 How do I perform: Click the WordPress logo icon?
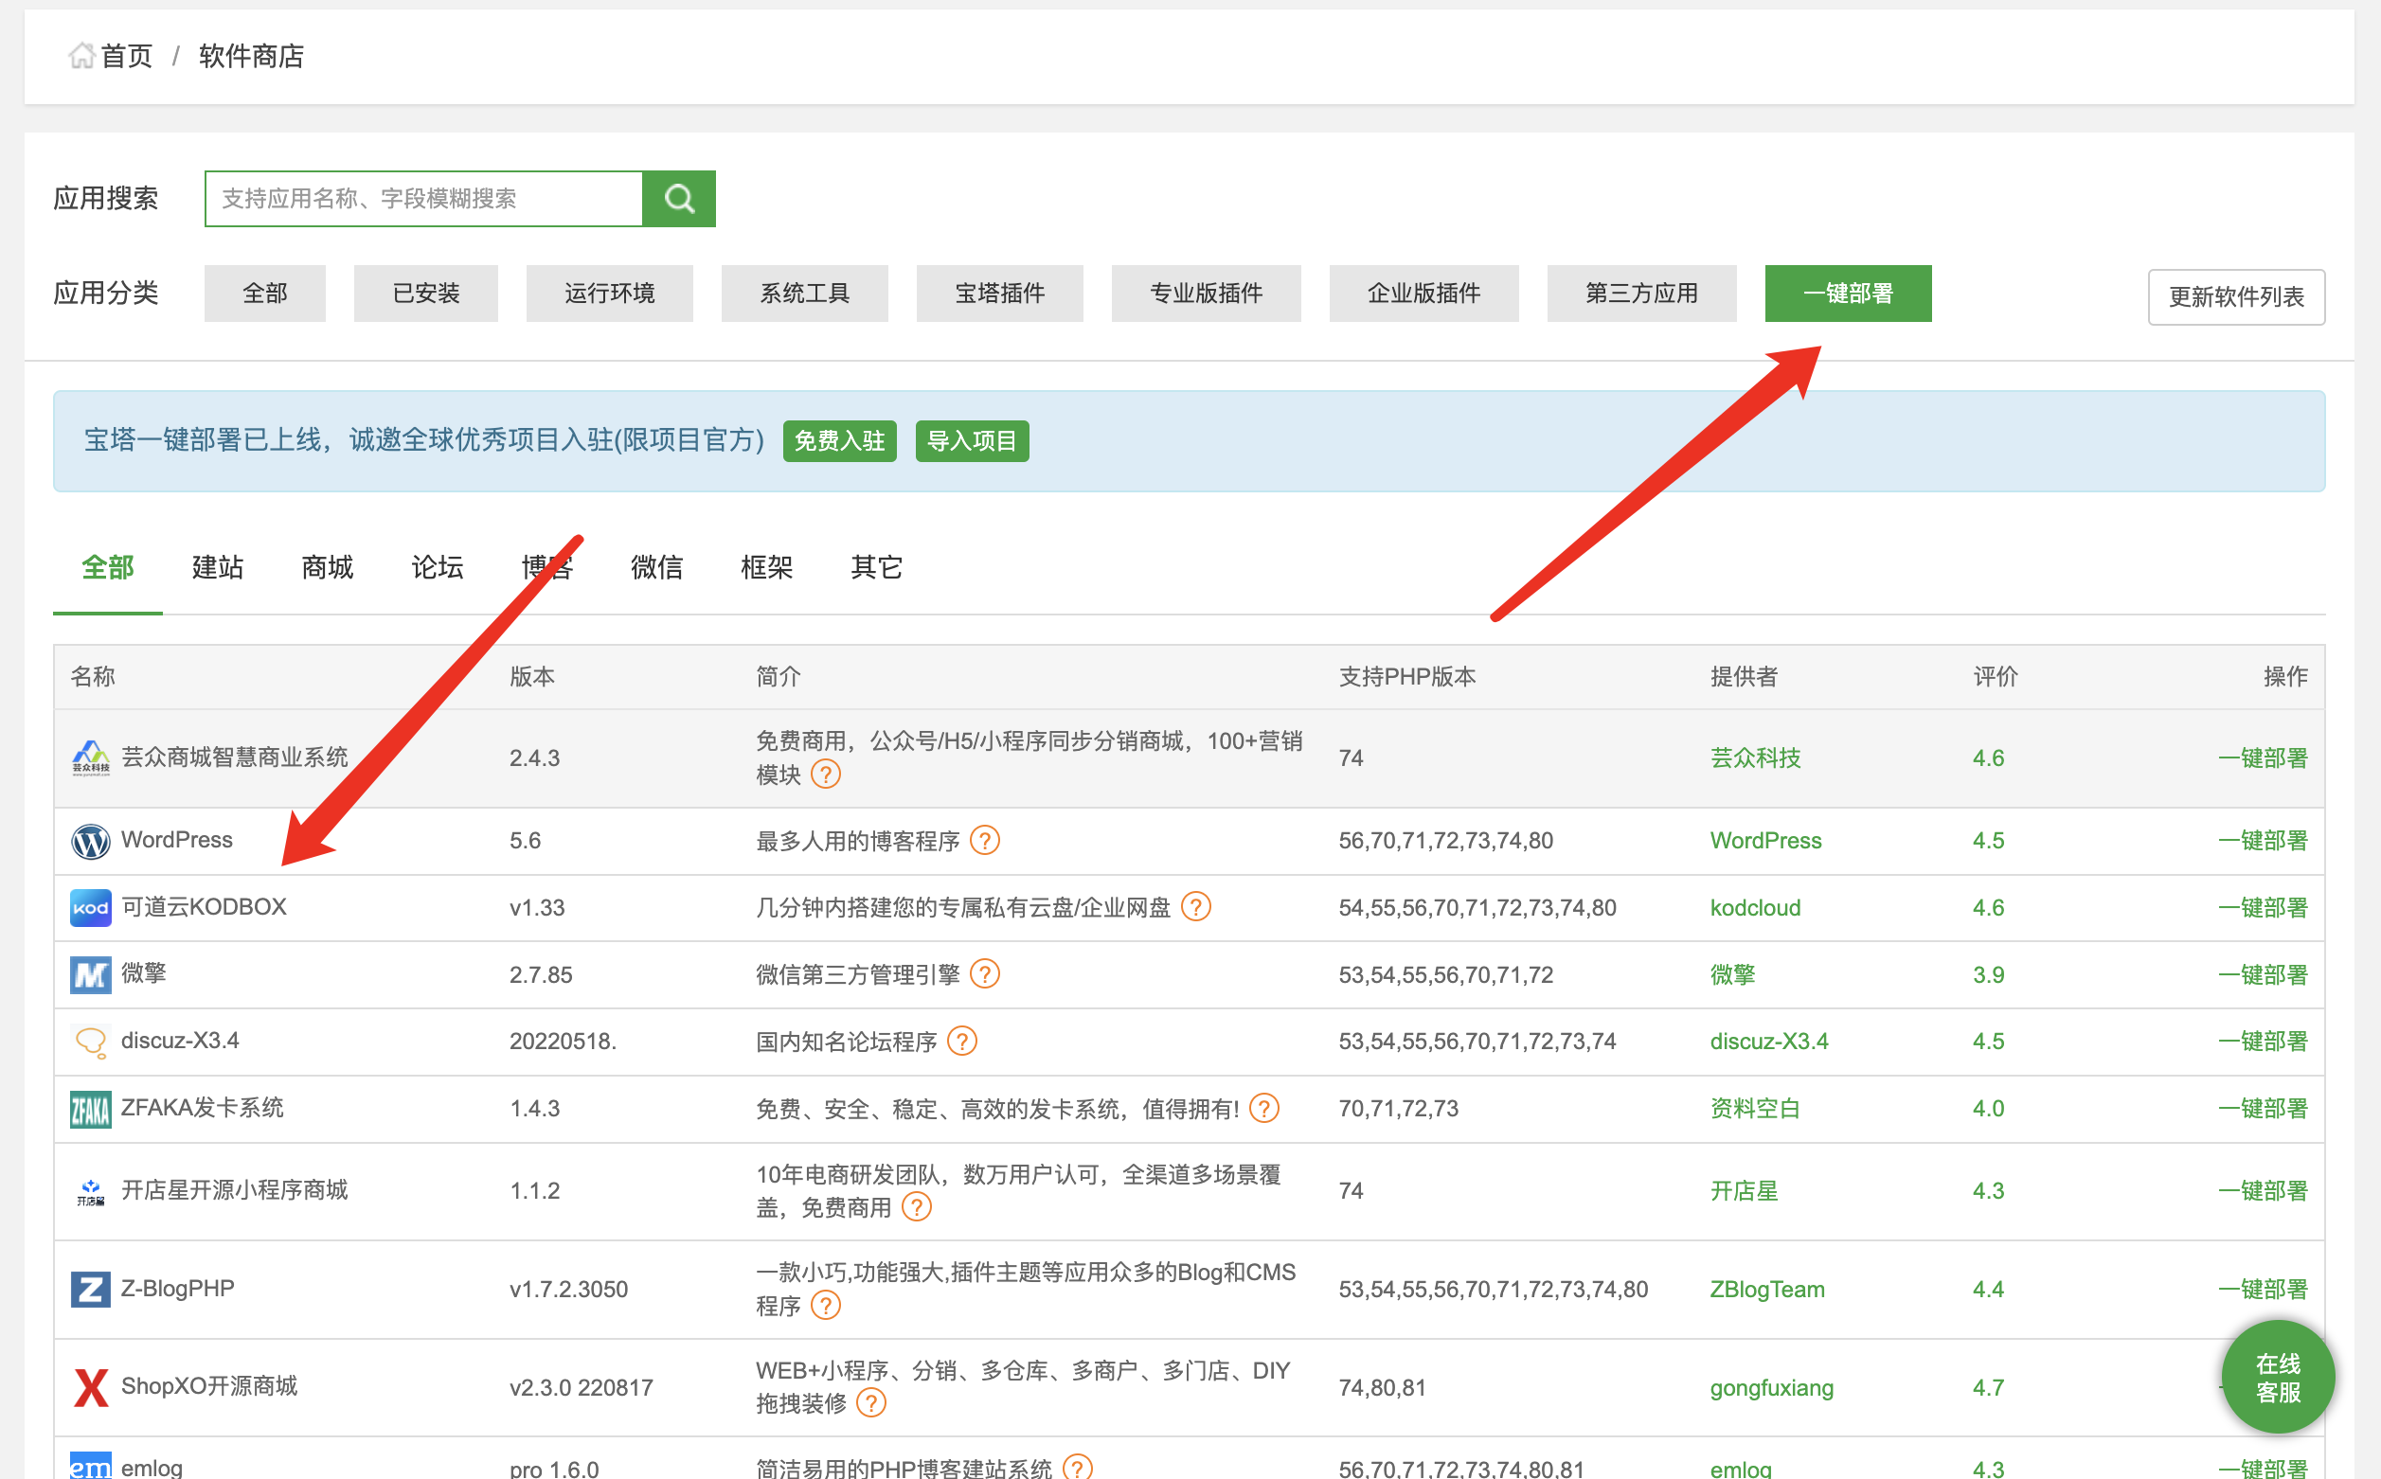[x=90, y=840]
